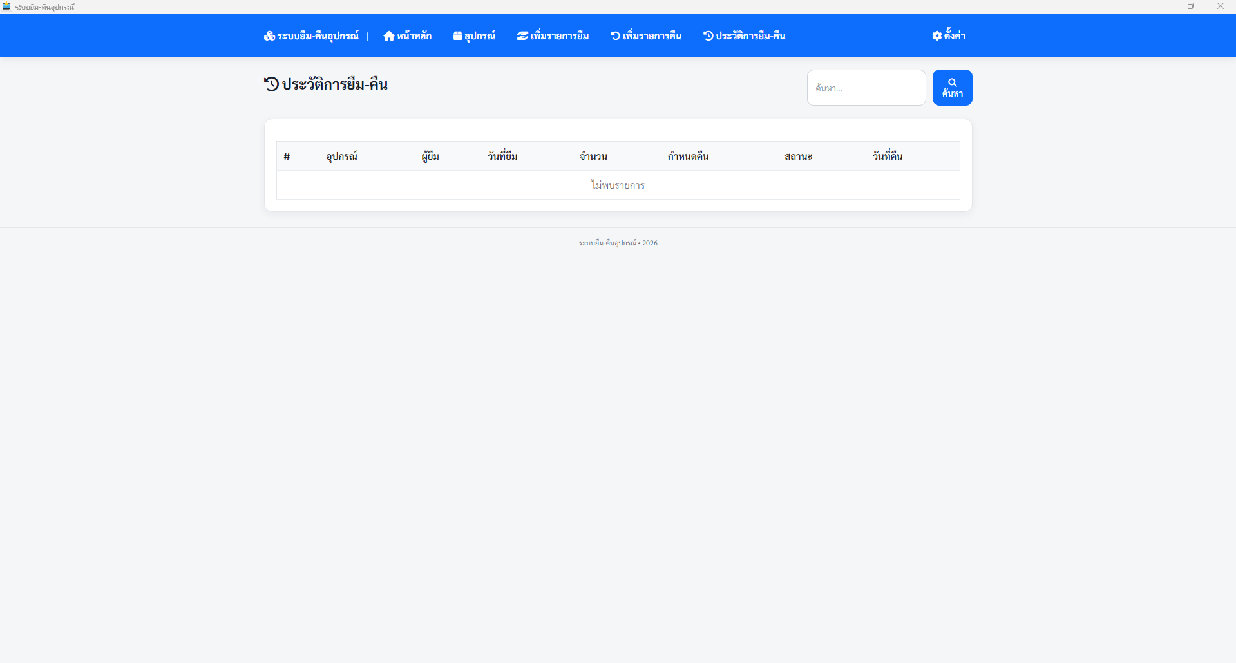Click the restore window button in title bar
This screenshot has height=663, width=1236.
tap(1191, 6)
